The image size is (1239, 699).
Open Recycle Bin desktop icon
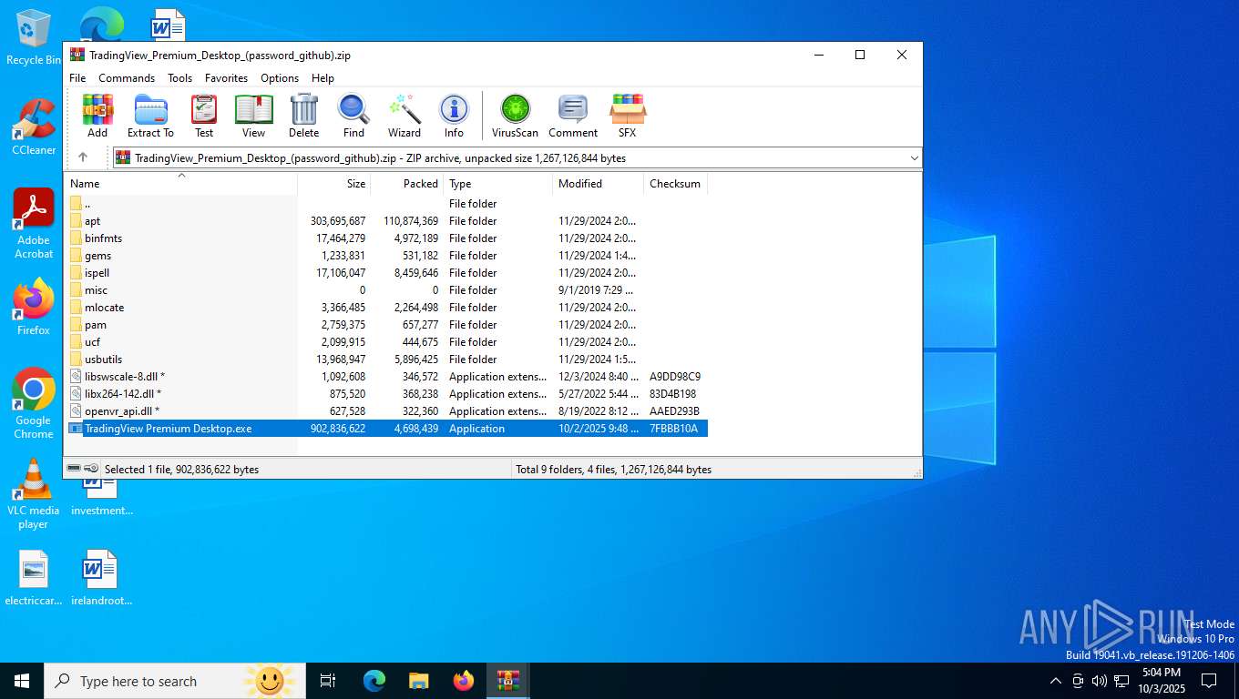tap(33, 36)
